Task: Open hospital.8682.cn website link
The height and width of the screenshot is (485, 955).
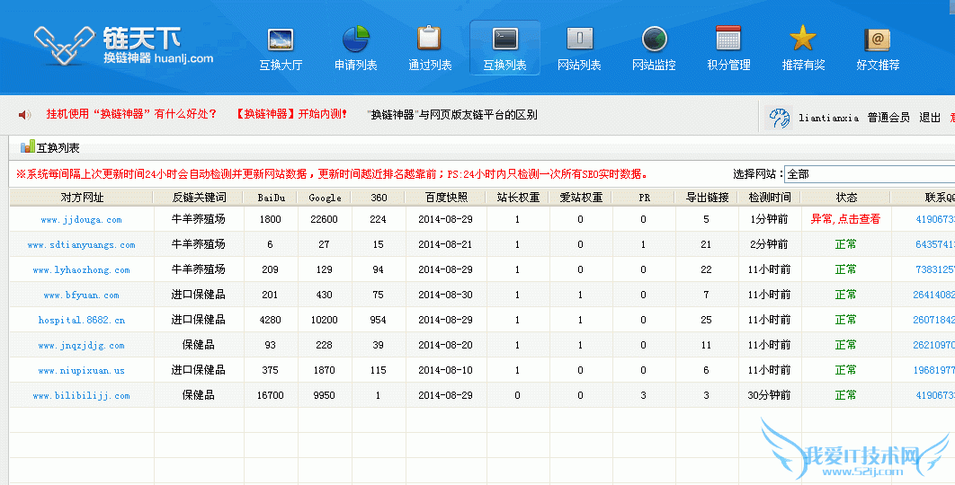Action: [81, 320]
